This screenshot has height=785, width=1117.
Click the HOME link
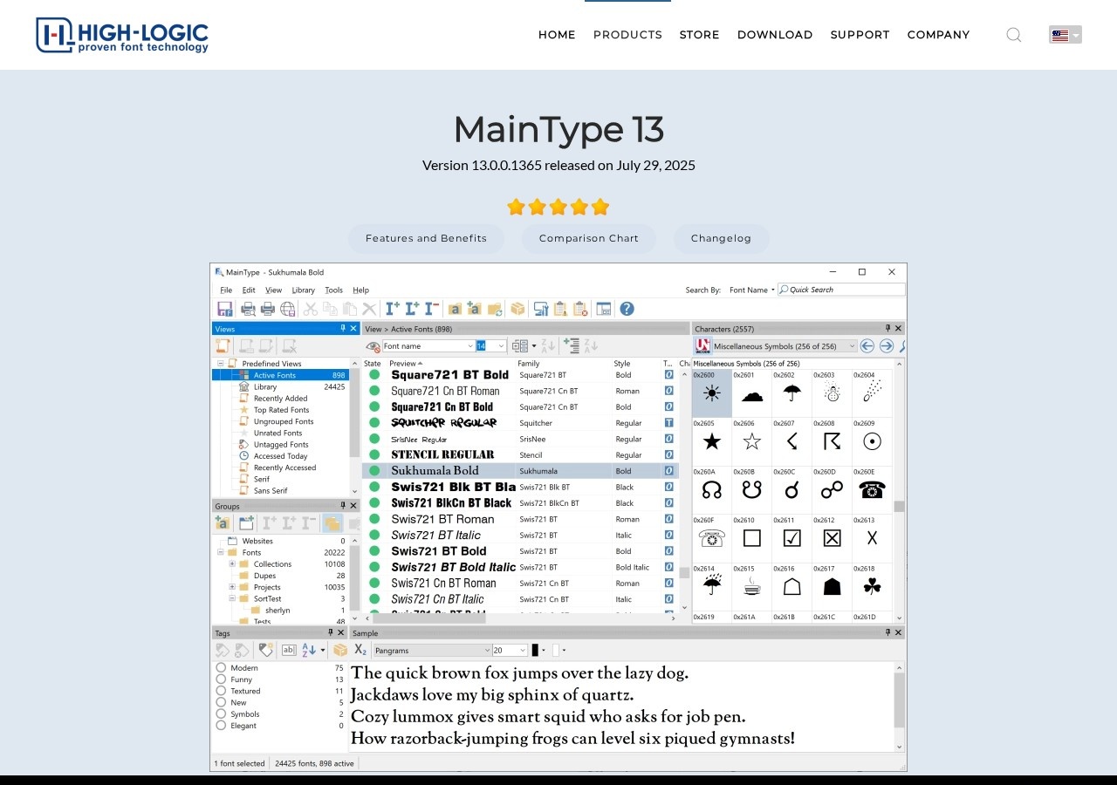pos(557,35)
